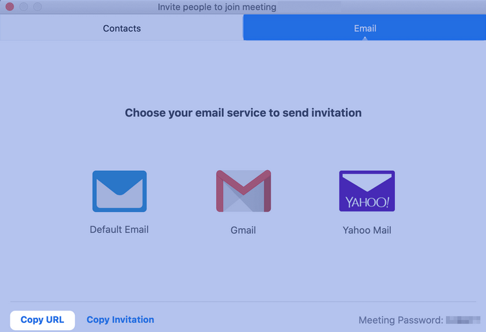Click the "YAHOO!" wordmark inside the purple icon

(367, 202)
